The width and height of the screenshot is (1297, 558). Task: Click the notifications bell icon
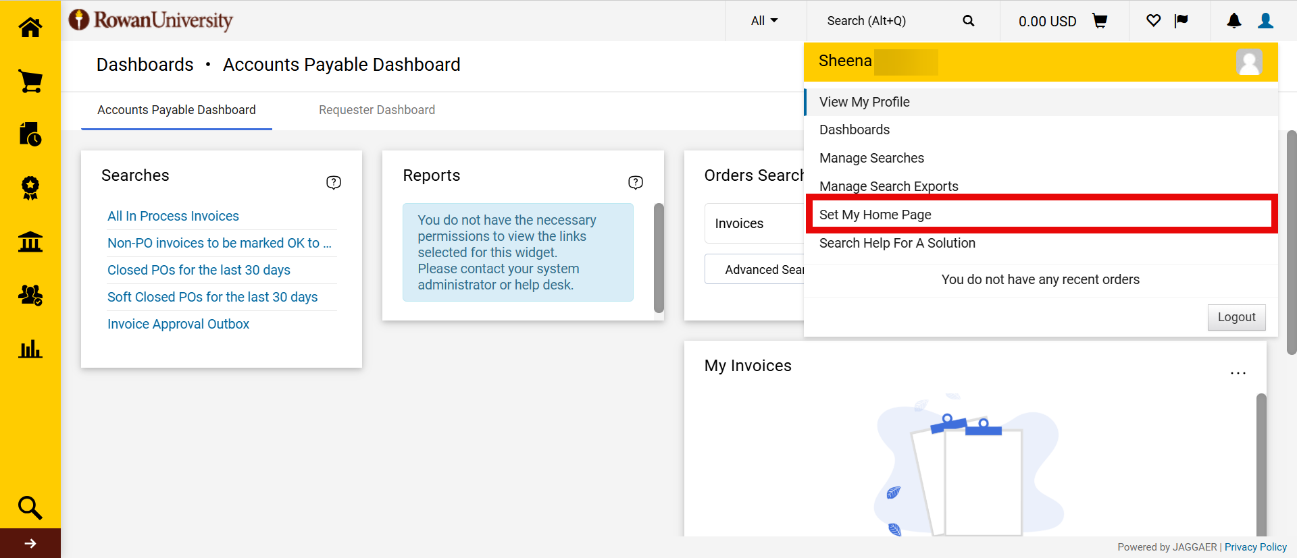[1234, 21]
